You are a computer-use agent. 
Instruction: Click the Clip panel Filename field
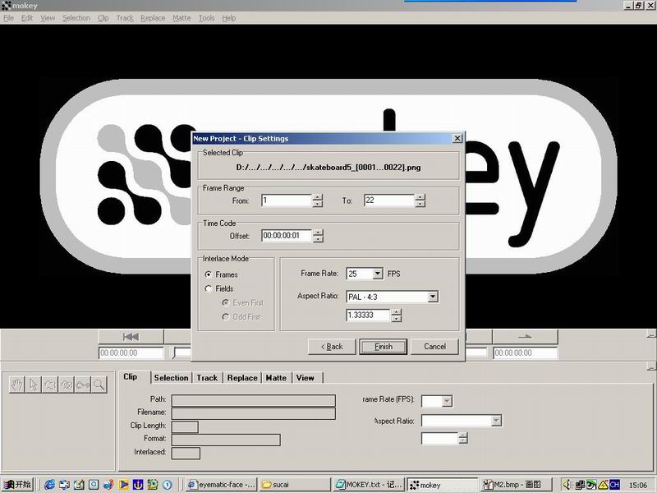tap(254, 414)
